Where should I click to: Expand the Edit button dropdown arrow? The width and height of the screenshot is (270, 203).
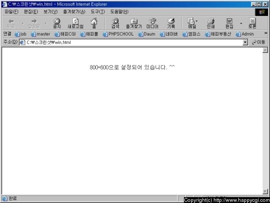(x=241, y=24)
